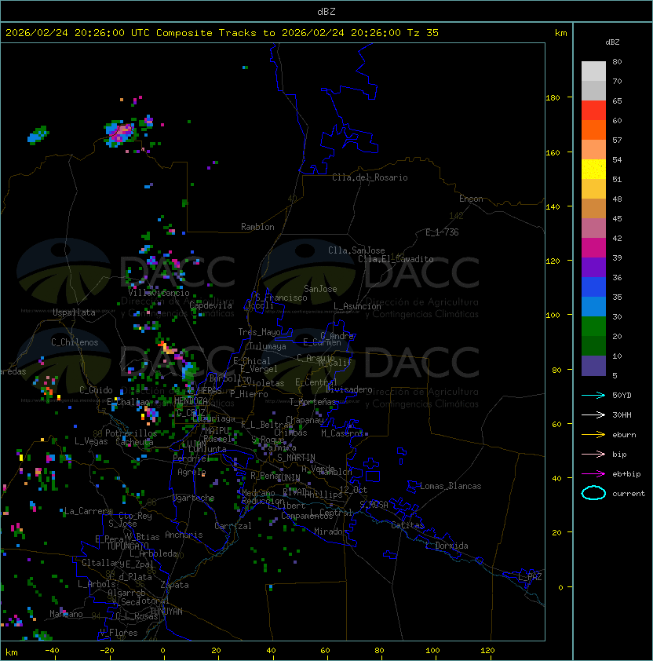This screenshot has width=653, height=661.
Task: Click the 'Clla.El_Cavadito' map label
Action: click(x=396, y=259)
